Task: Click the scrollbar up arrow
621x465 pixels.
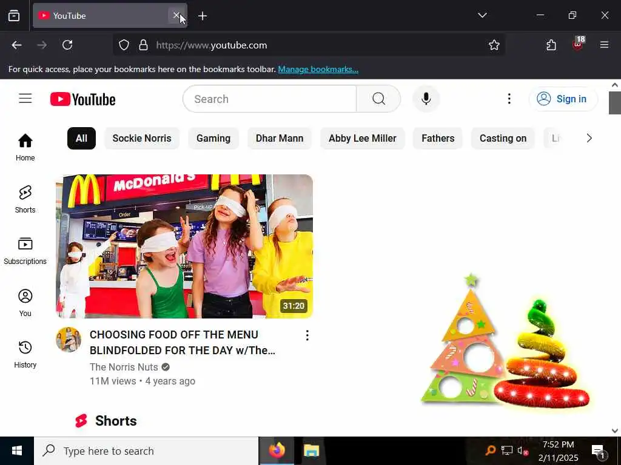Action: 615,85
